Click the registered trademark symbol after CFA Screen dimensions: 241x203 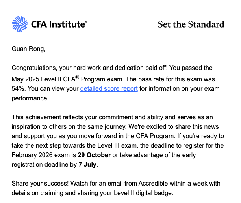77,77
